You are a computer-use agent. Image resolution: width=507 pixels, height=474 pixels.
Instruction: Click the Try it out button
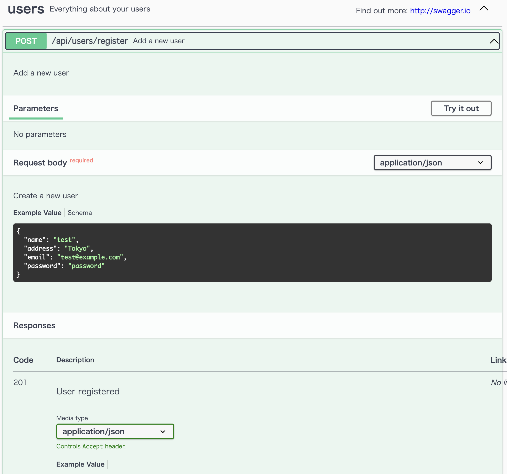click(461, 108)
